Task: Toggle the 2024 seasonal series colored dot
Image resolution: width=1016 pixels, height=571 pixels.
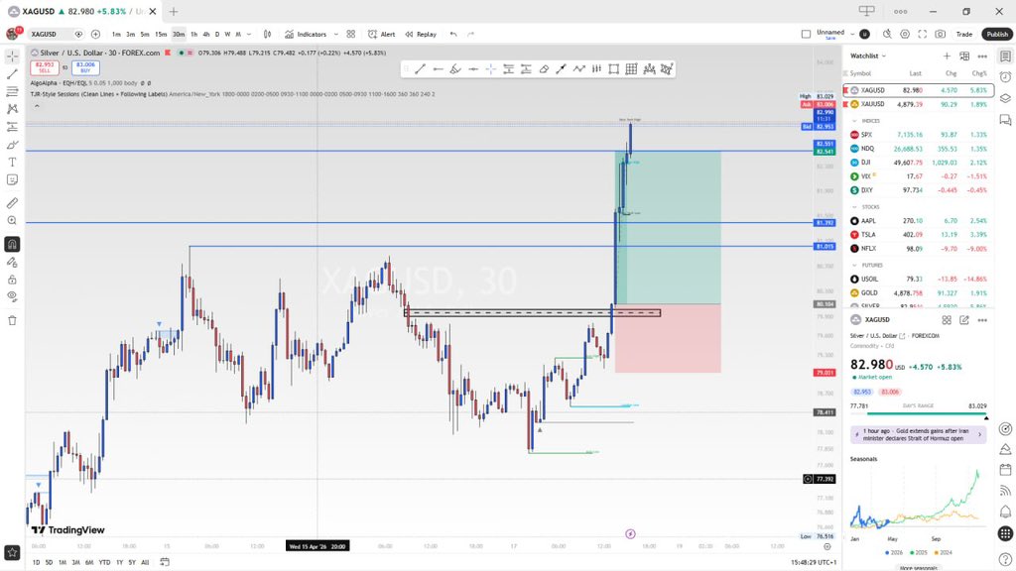Action: 937,553
